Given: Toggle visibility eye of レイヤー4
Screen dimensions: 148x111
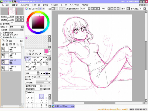Looking at the screenshot, I should tap(3, 48).
